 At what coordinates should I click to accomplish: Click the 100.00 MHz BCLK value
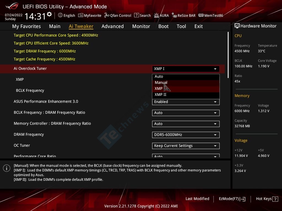tap(243, 66)
